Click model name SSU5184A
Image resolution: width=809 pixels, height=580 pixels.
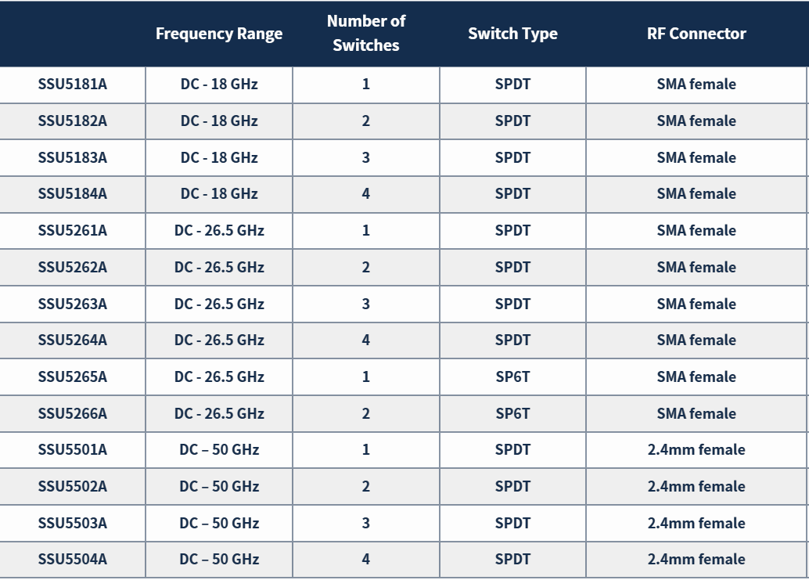click(x=72, y=193)
